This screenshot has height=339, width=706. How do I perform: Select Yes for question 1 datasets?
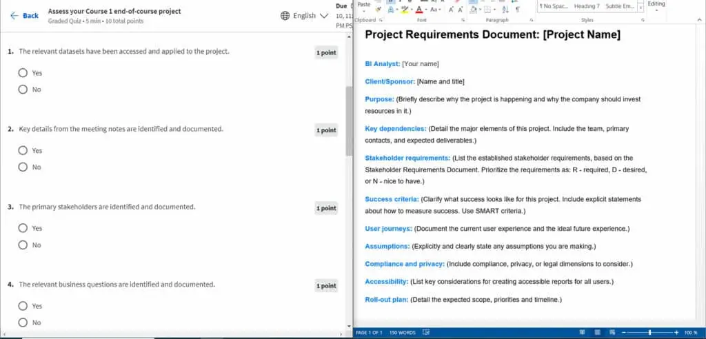coord(23,73)
